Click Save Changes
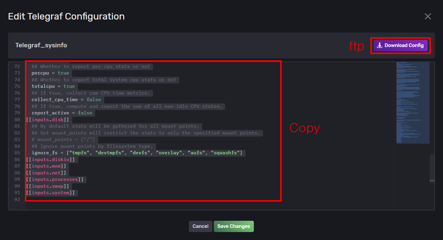The width and height of the screenshot is (443, 240). [x=234, y=226]
